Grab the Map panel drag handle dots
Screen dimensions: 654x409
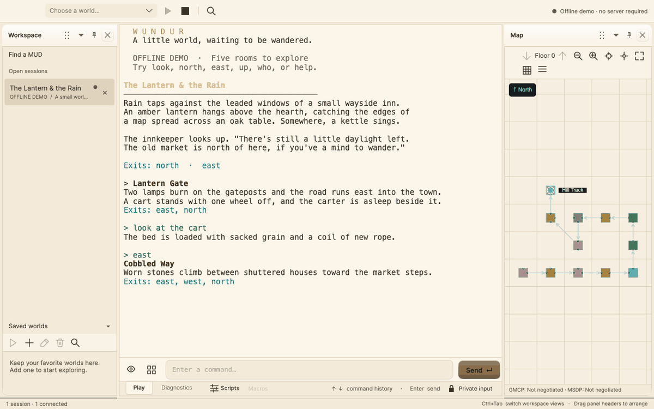[x=602, y=35]
